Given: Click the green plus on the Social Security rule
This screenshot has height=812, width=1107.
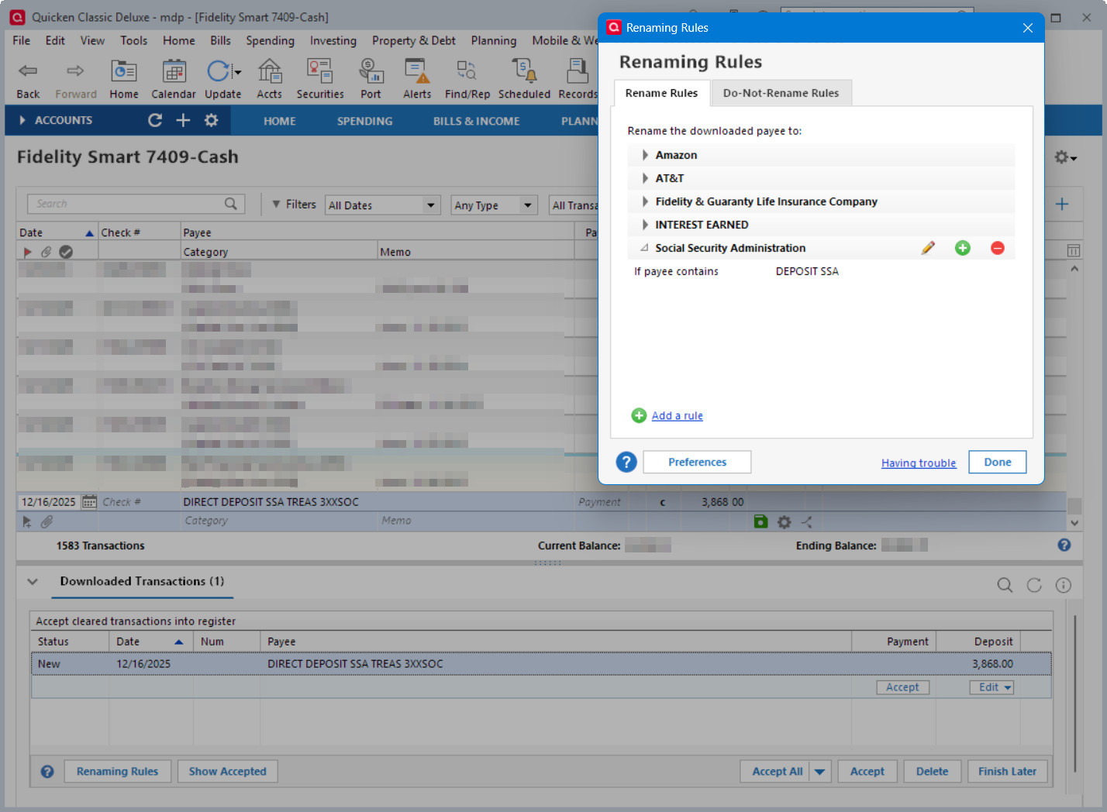Looking at the screenshot, I should (x=963, y=248).
